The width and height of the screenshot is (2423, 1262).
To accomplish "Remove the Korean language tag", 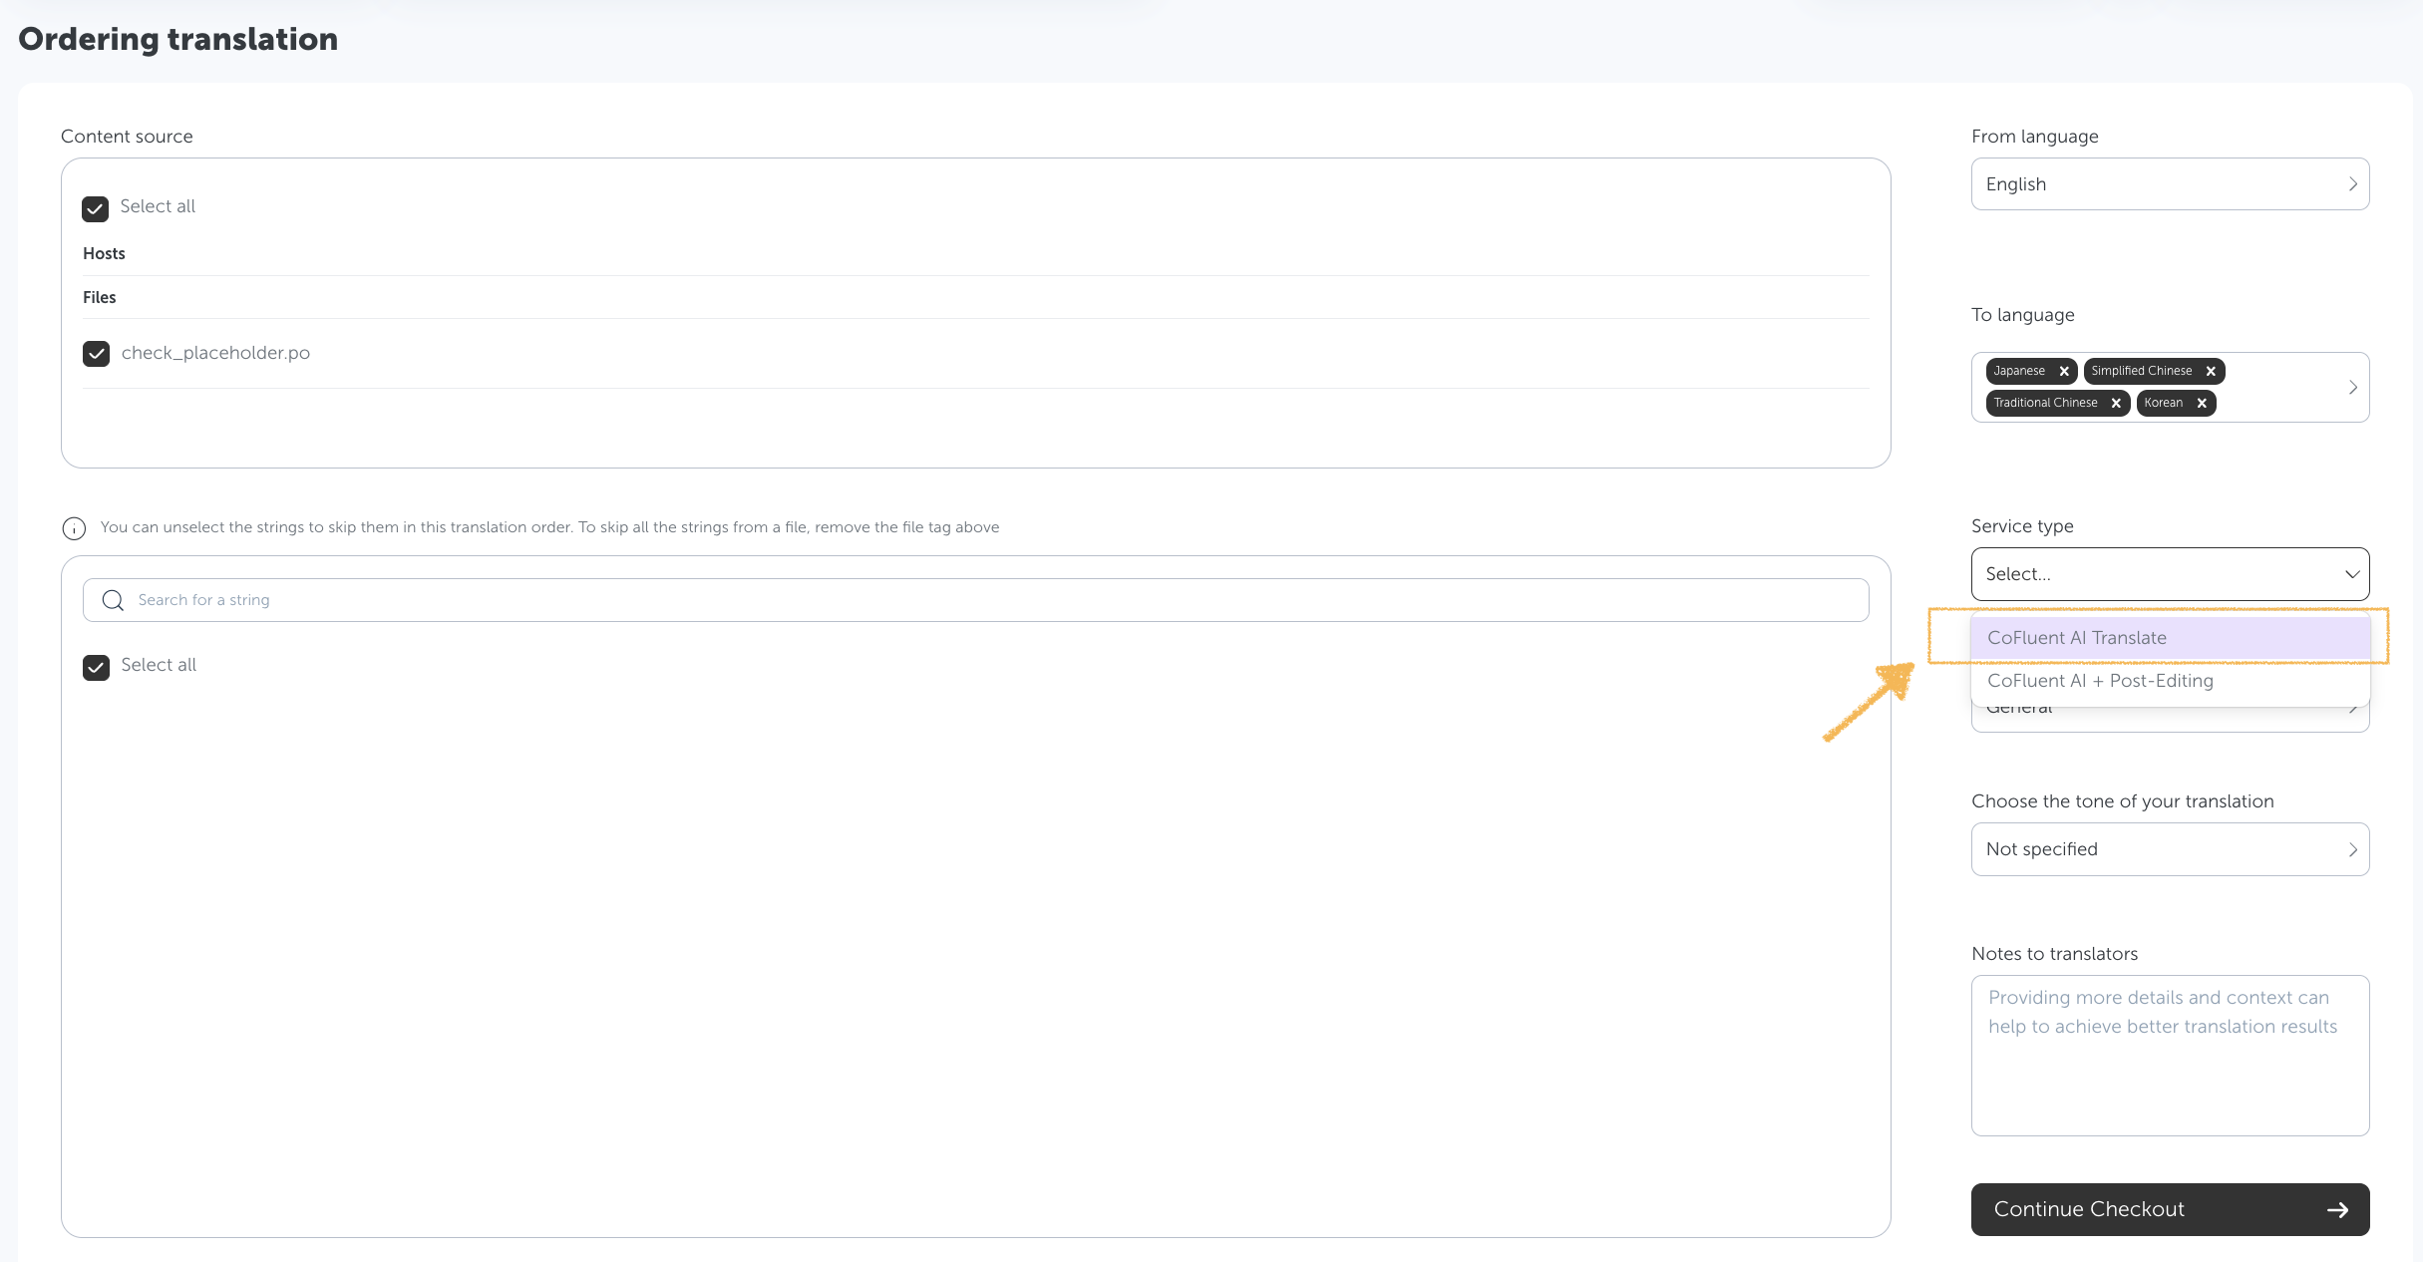I will tap(2202, 403).
